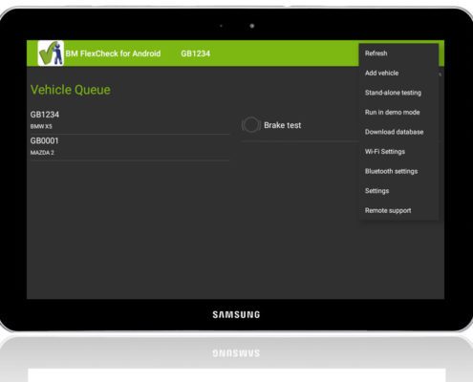473x382 pixels.
Task: Click the Brake test status circle
Action: [251, 125]
